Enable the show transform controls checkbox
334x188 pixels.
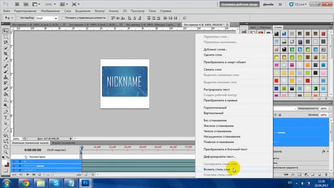point(63,18)
